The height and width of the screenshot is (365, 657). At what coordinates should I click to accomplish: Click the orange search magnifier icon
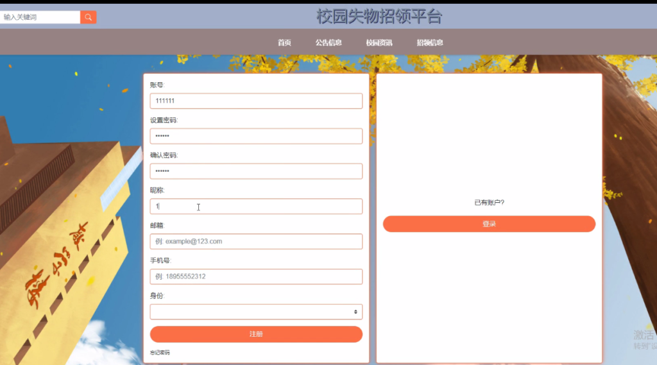click(x=88, y=17)
